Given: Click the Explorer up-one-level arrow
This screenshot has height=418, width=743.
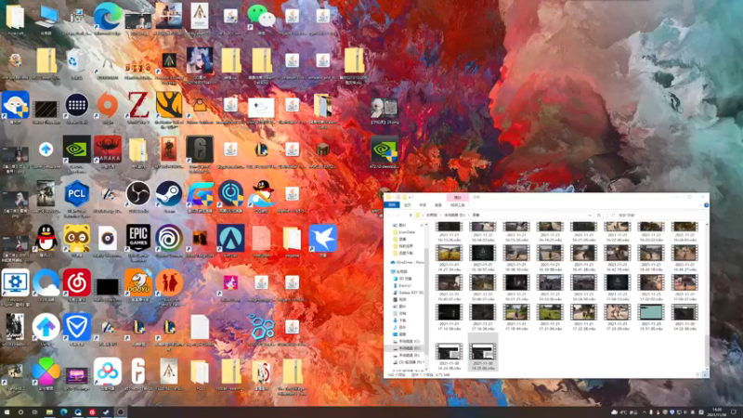Looking at the screenshot, I should [411, 216].
